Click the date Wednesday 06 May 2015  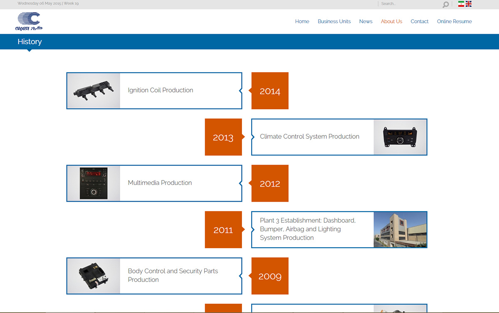(x=39, y=3)
